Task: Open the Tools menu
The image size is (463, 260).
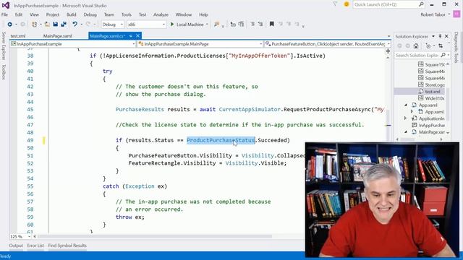Action: (127, 14)
